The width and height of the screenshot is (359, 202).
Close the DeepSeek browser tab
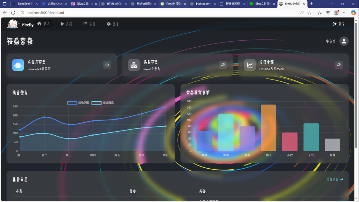[x=36, y=4]
